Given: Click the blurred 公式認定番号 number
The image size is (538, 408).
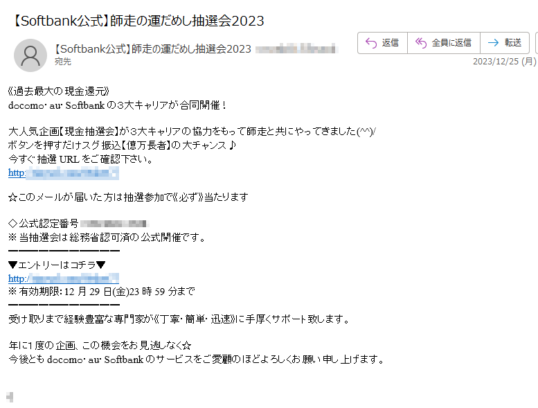Looking at the screenshot, I should click(115, 224).
